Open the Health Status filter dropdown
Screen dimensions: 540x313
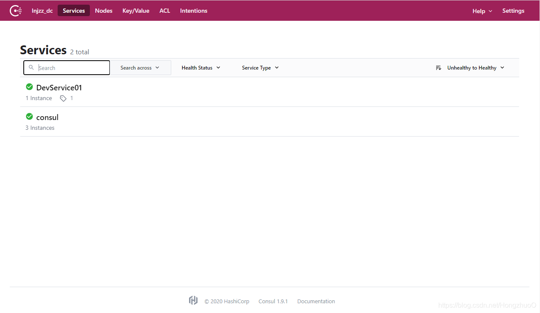pos(200,67)
